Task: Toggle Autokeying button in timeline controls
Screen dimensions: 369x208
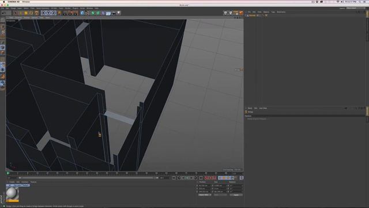Action: (210, 178)
